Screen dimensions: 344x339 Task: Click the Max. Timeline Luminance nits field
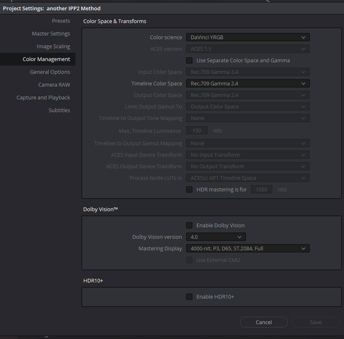[x=197, y=131]
